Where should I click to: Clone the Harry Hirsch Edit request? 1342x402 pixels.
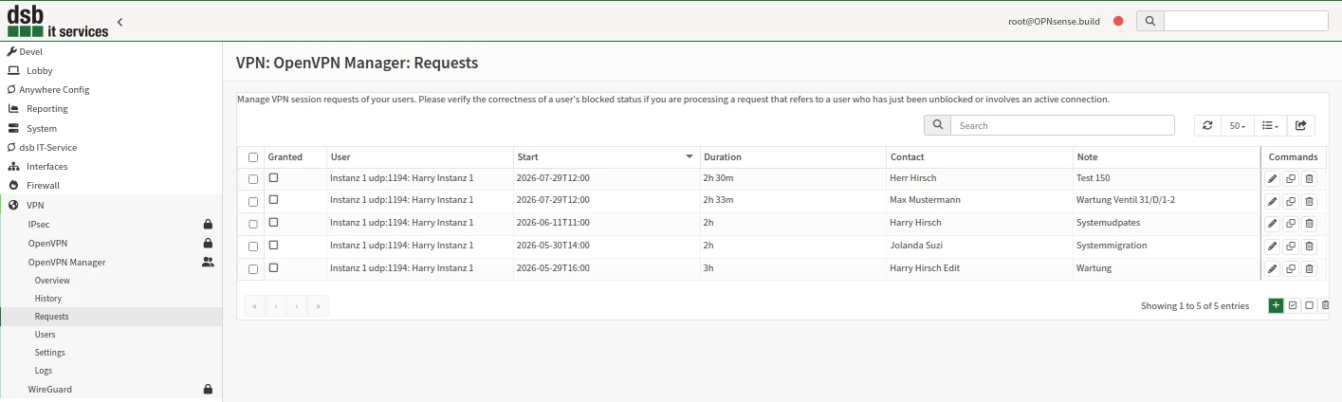pyautogui.click(x=1291, y=269)
